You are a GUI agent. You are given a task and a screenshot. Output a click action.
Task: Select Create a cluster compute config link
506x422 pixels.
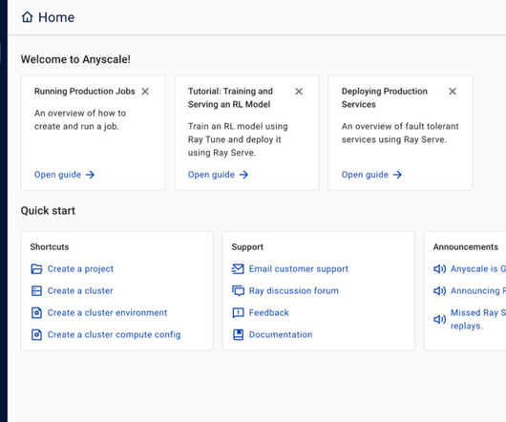point(114,334)
